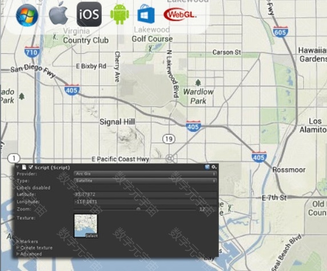Click the Zoom slider handle
This screenshot has width=327, height=271.
point(138,209)
